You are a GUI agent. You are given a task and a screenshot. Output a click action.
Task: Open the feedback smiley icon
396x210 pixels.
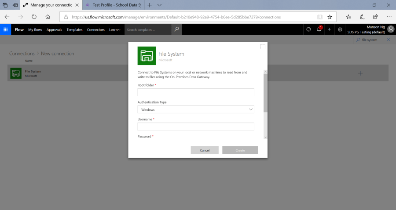click(x=308, y=29)
